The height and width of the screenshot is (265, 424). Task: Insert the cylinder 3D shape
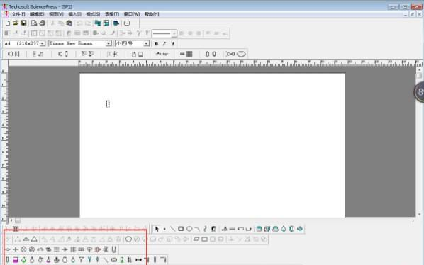(x=259, y=229)
